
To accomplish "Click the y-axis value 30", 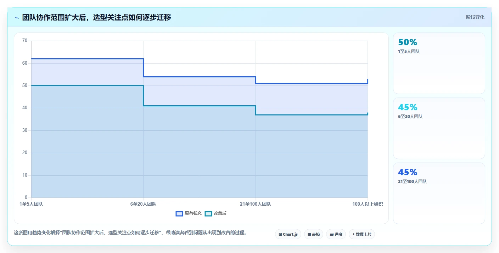I will click(25, 130).
